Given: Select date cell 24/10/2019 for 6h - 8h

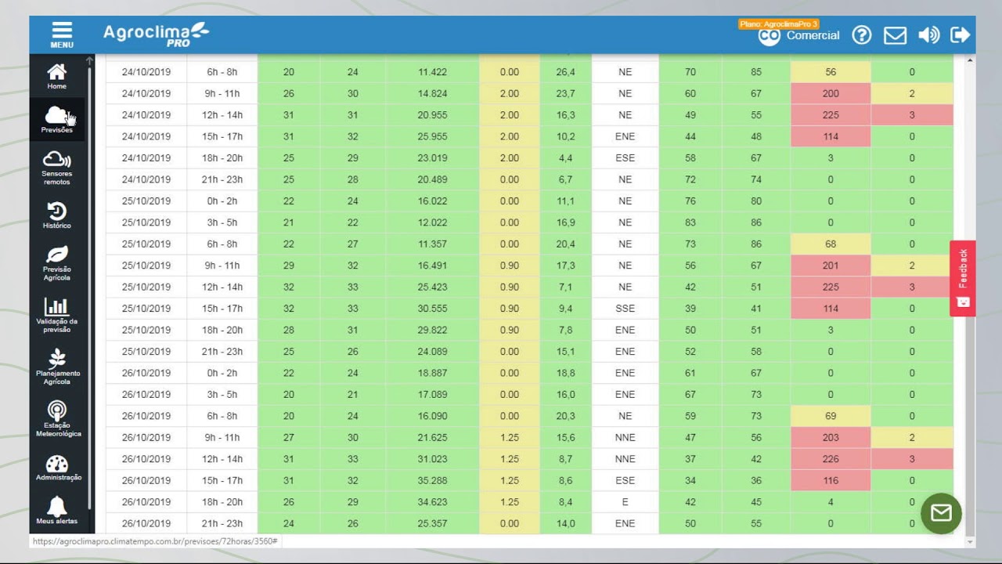Looking at the screenshot, I should point(146,72).
